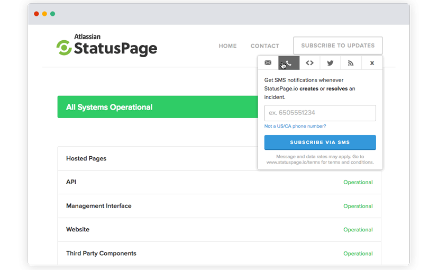Click the 'All Systems Operational' banner
438x270 pixels.
[158, 107]
